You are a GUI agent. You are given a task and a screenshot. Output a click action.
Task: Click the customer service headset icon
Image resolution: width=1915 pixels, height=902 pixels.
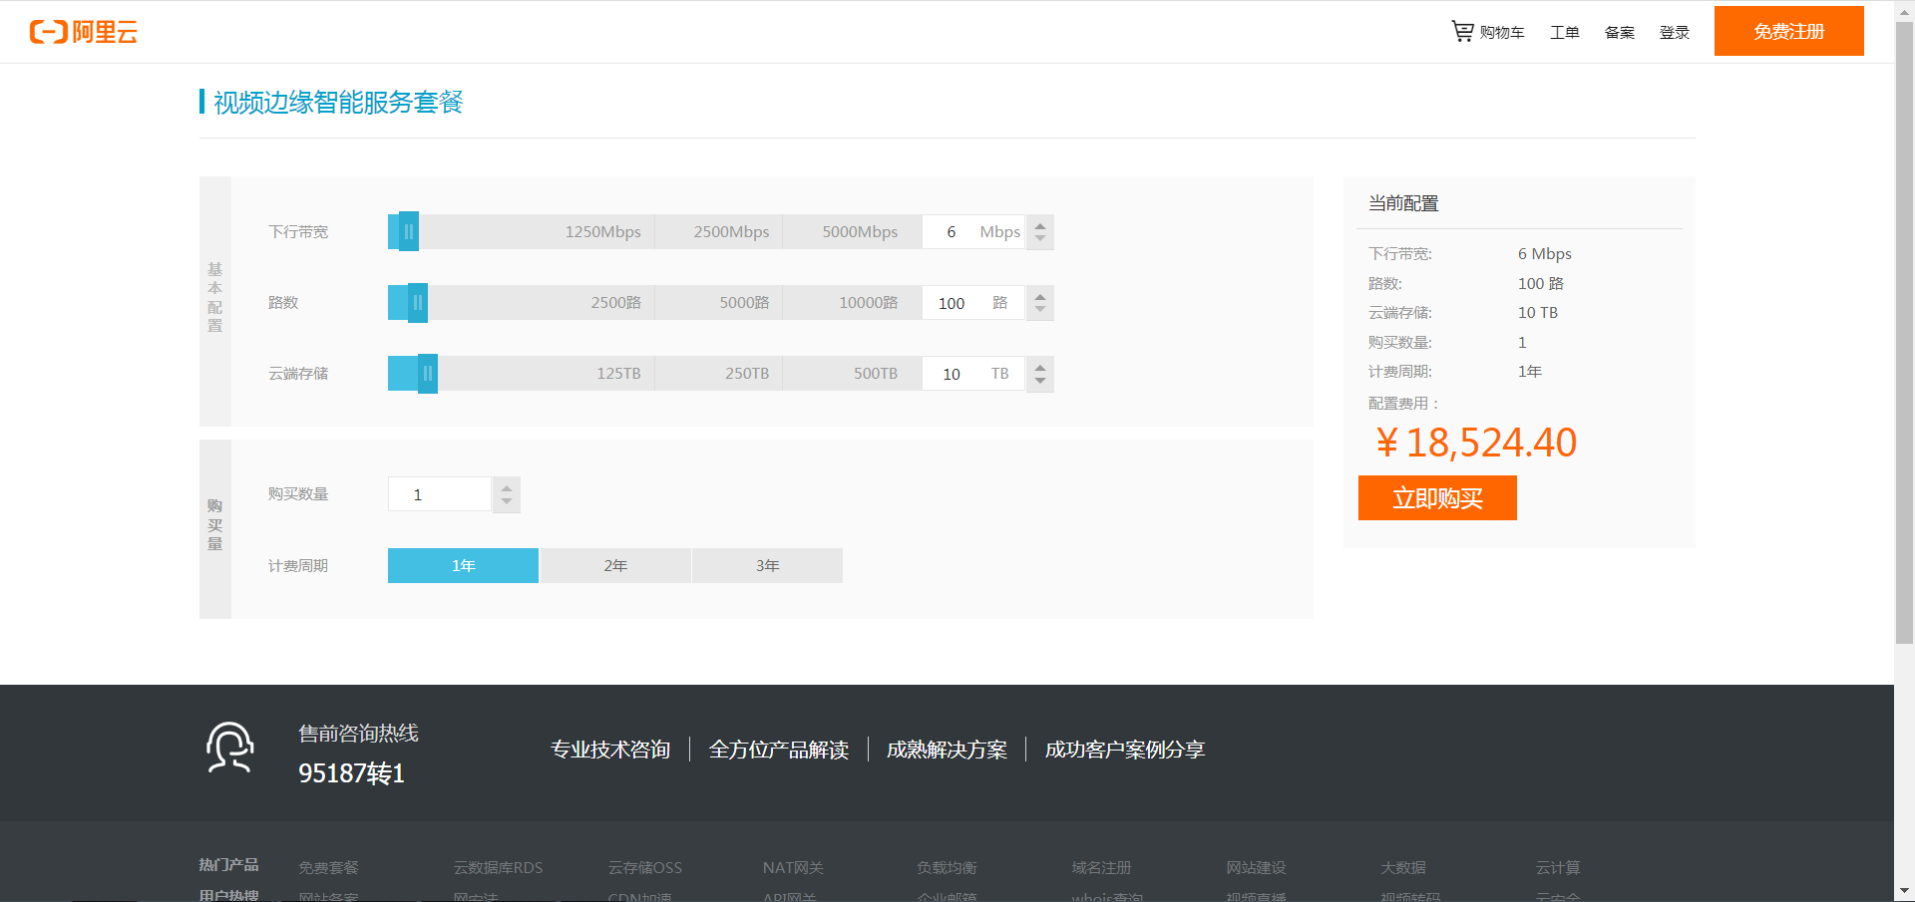click(x=230, y=748)
